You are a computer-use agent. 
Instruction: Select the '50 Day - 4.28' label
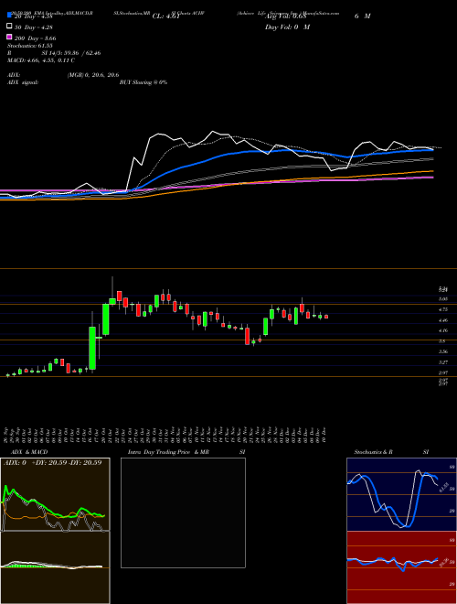click(x=34, y=27)
